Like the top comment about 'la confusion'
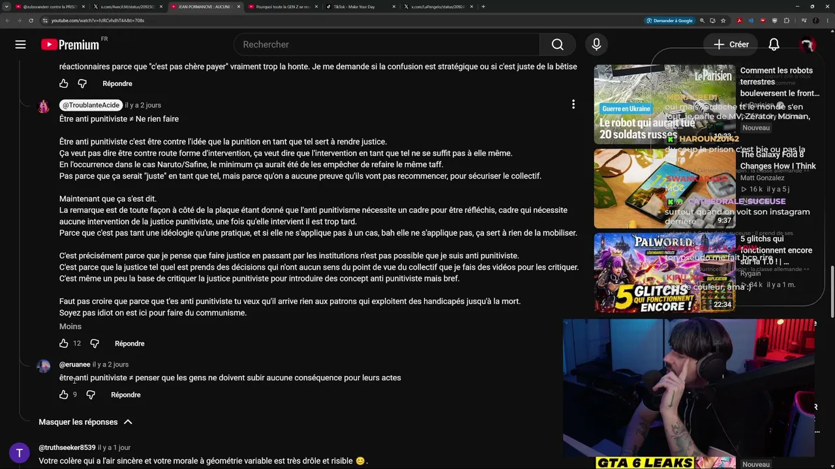Image resolution: width=835 pixels, height=469 pixels. coord(64,83)
